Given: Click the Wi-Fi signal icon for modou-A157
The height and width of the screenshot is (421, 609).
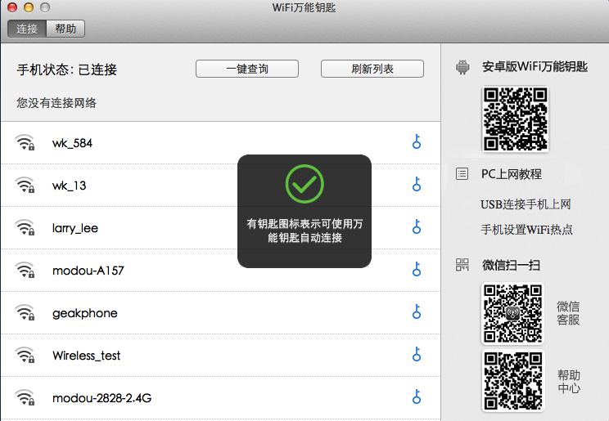Looking at the screenshot, I should point(25,270).
